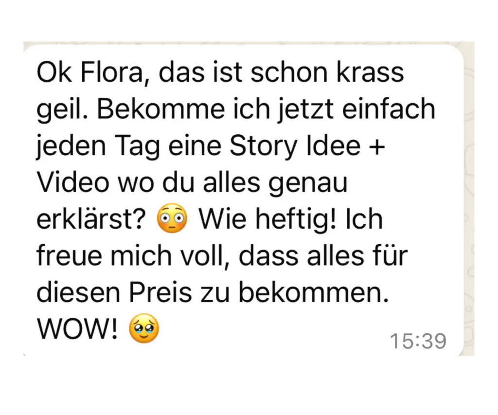The width and height of the screenshot is (498, 415).
Task: Click the word erklärst? before the emoji
Action: tap(91, 219)
